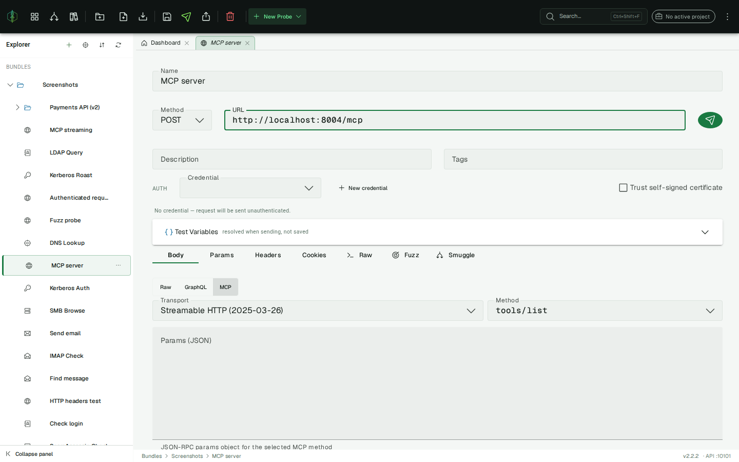Delete with the red trash icon
Screen dimensions: 739x462
coord(230,16)
